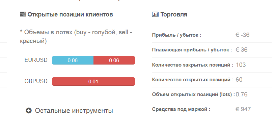
Task: Click the Средства под маржой row label
Action: (x=181, y=110)
